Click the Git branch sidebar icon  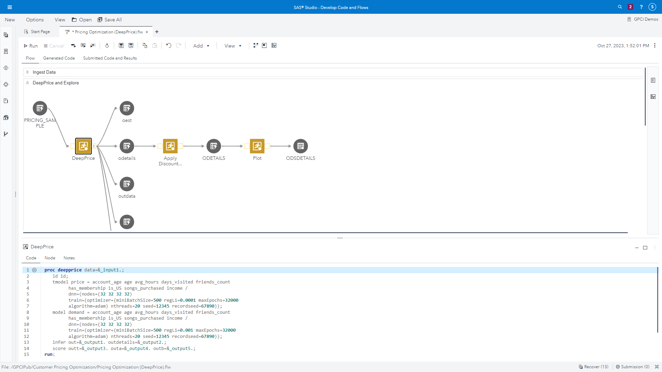pyautogui.click(x=6, y=134)
